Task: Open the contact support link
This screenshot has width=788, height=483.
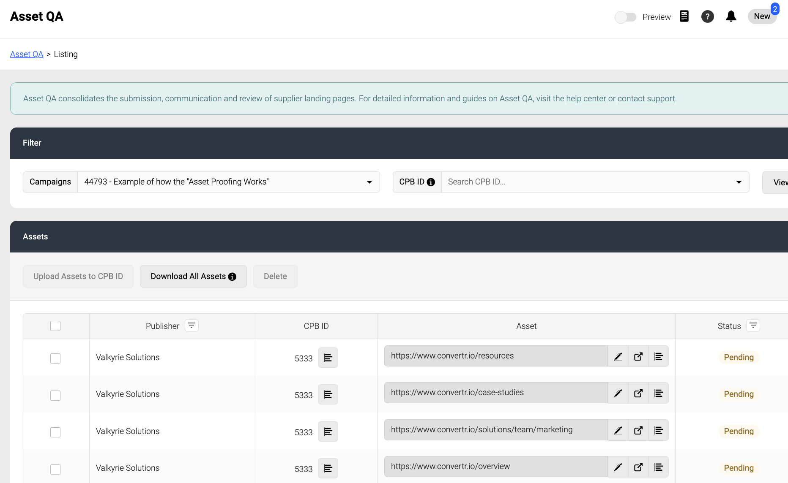Action: [646, 98]
